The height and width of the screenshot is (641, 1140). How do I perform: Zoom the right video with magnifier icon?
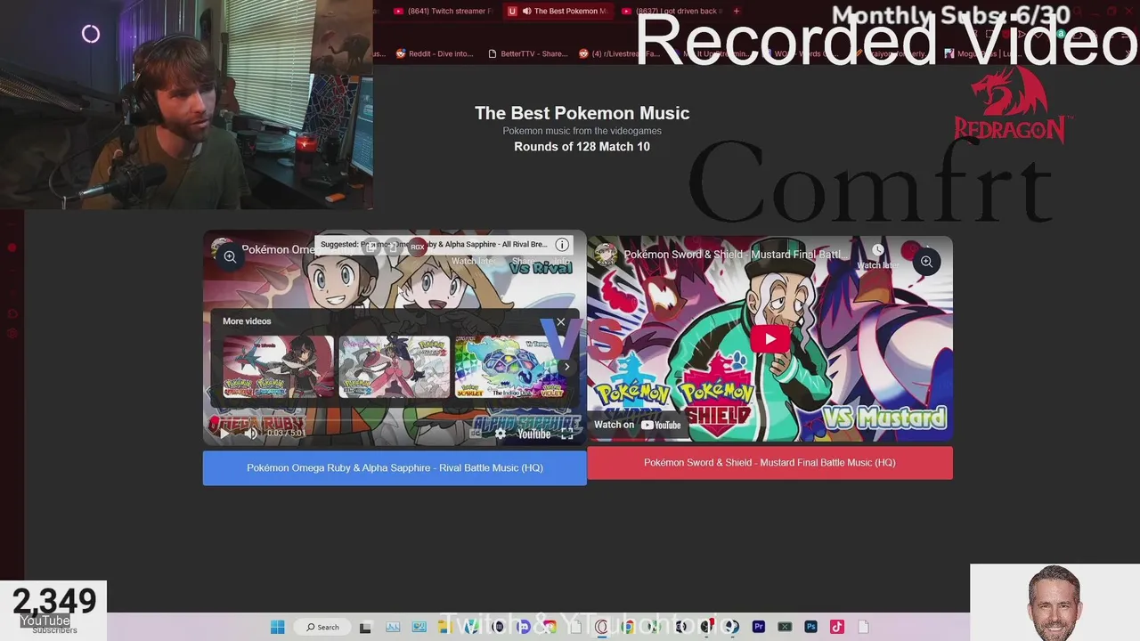tap(926, 262)
